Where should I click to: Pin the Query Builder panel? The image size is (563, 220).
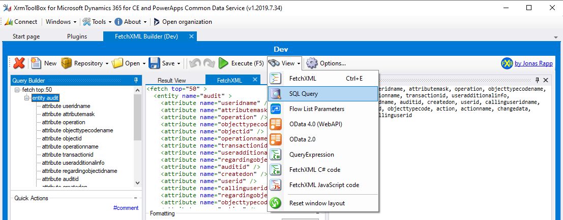click(136, 81)
